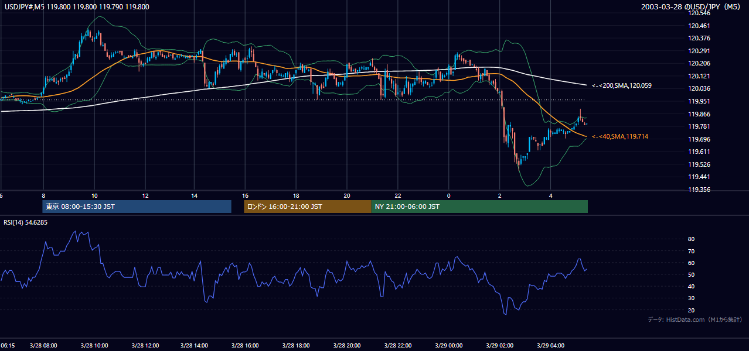The image size is (749, 351).
Task: Click the 120.376 price axis label
Action: pos(699,38)
